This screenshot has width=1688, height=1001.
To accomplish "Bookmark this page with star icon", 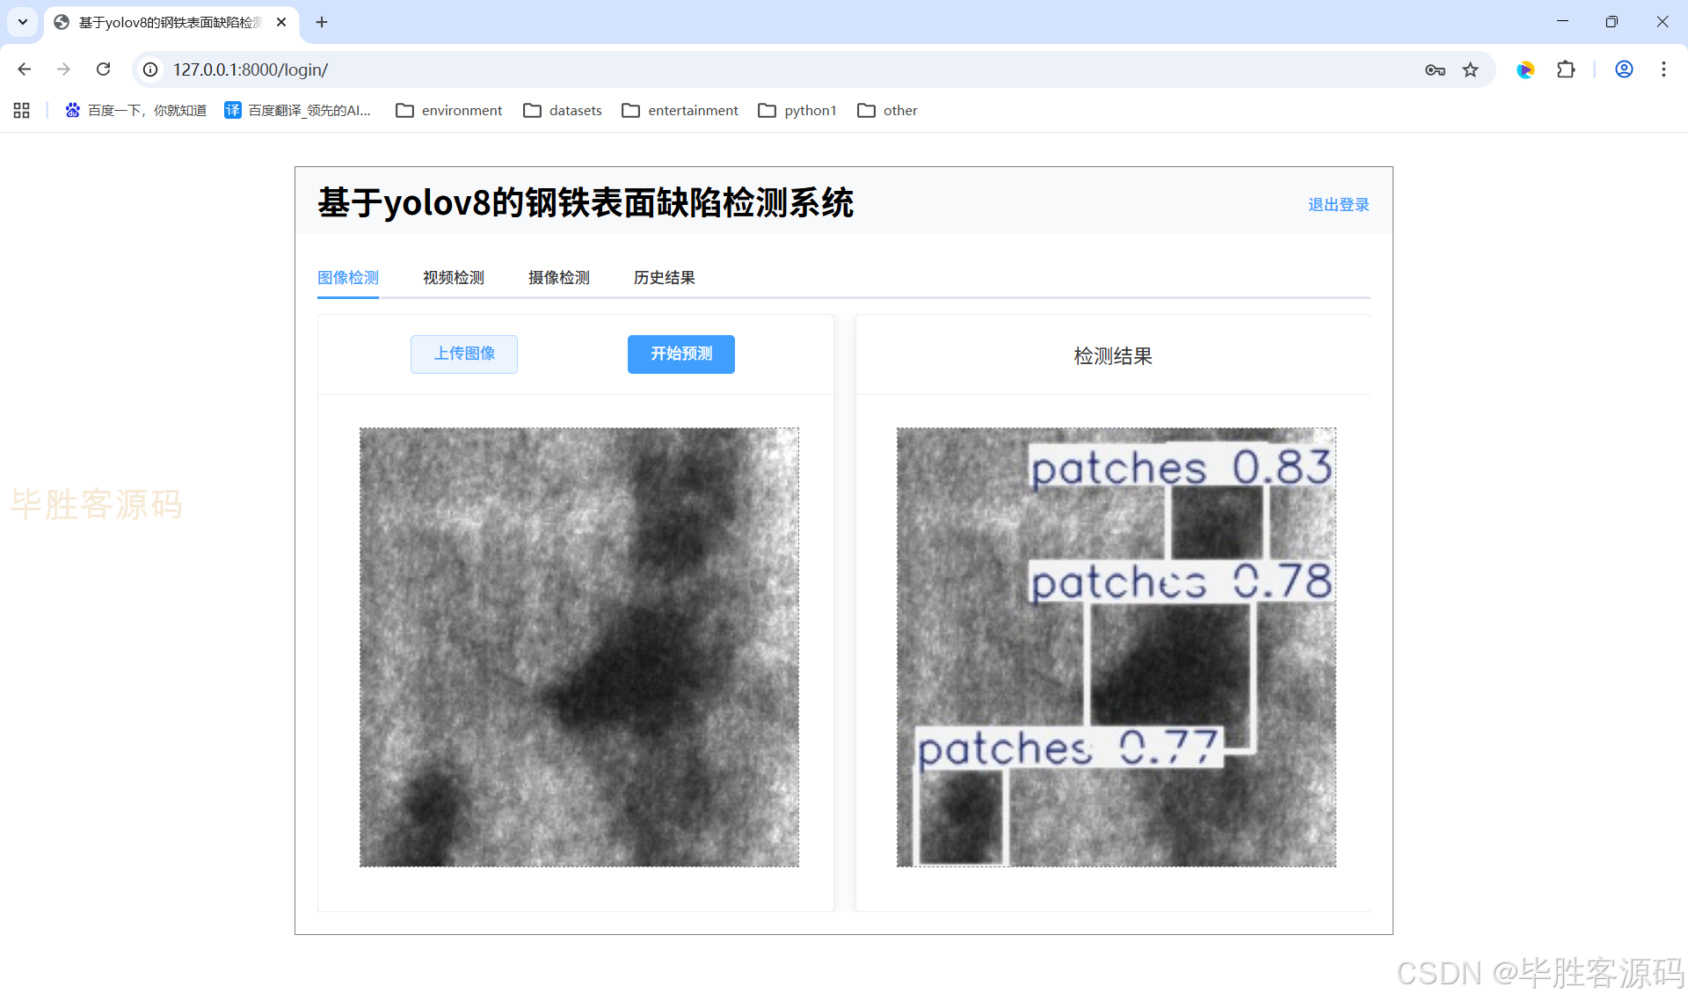I will [1470, 69].
